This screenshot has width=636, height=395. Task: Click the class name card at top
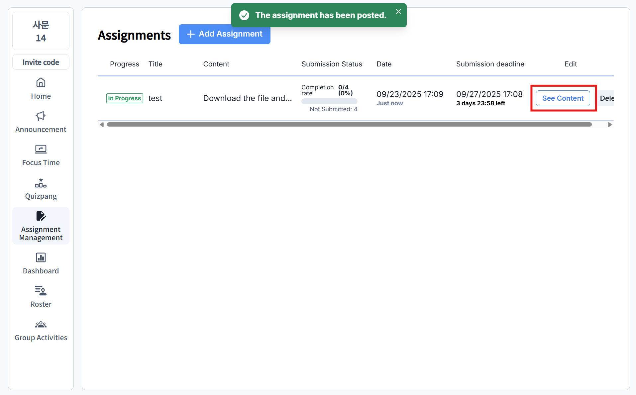41,31
